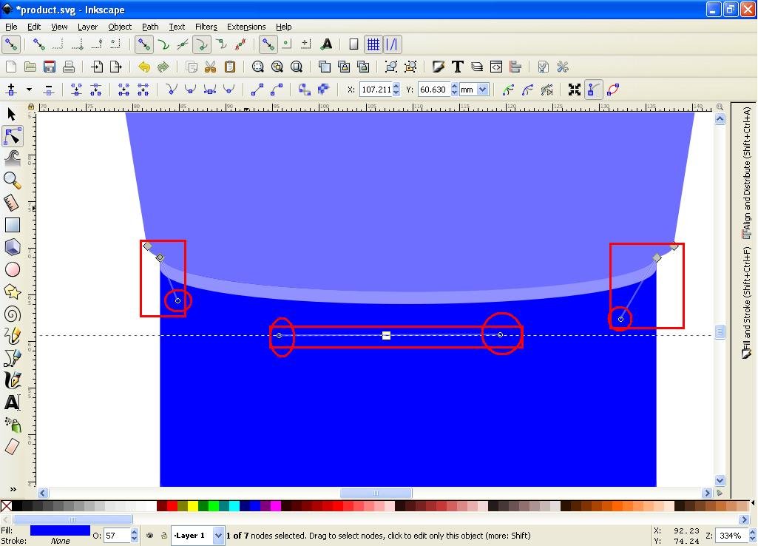
Task: Select the Spiral tool
Action: (x=12, y=314)
